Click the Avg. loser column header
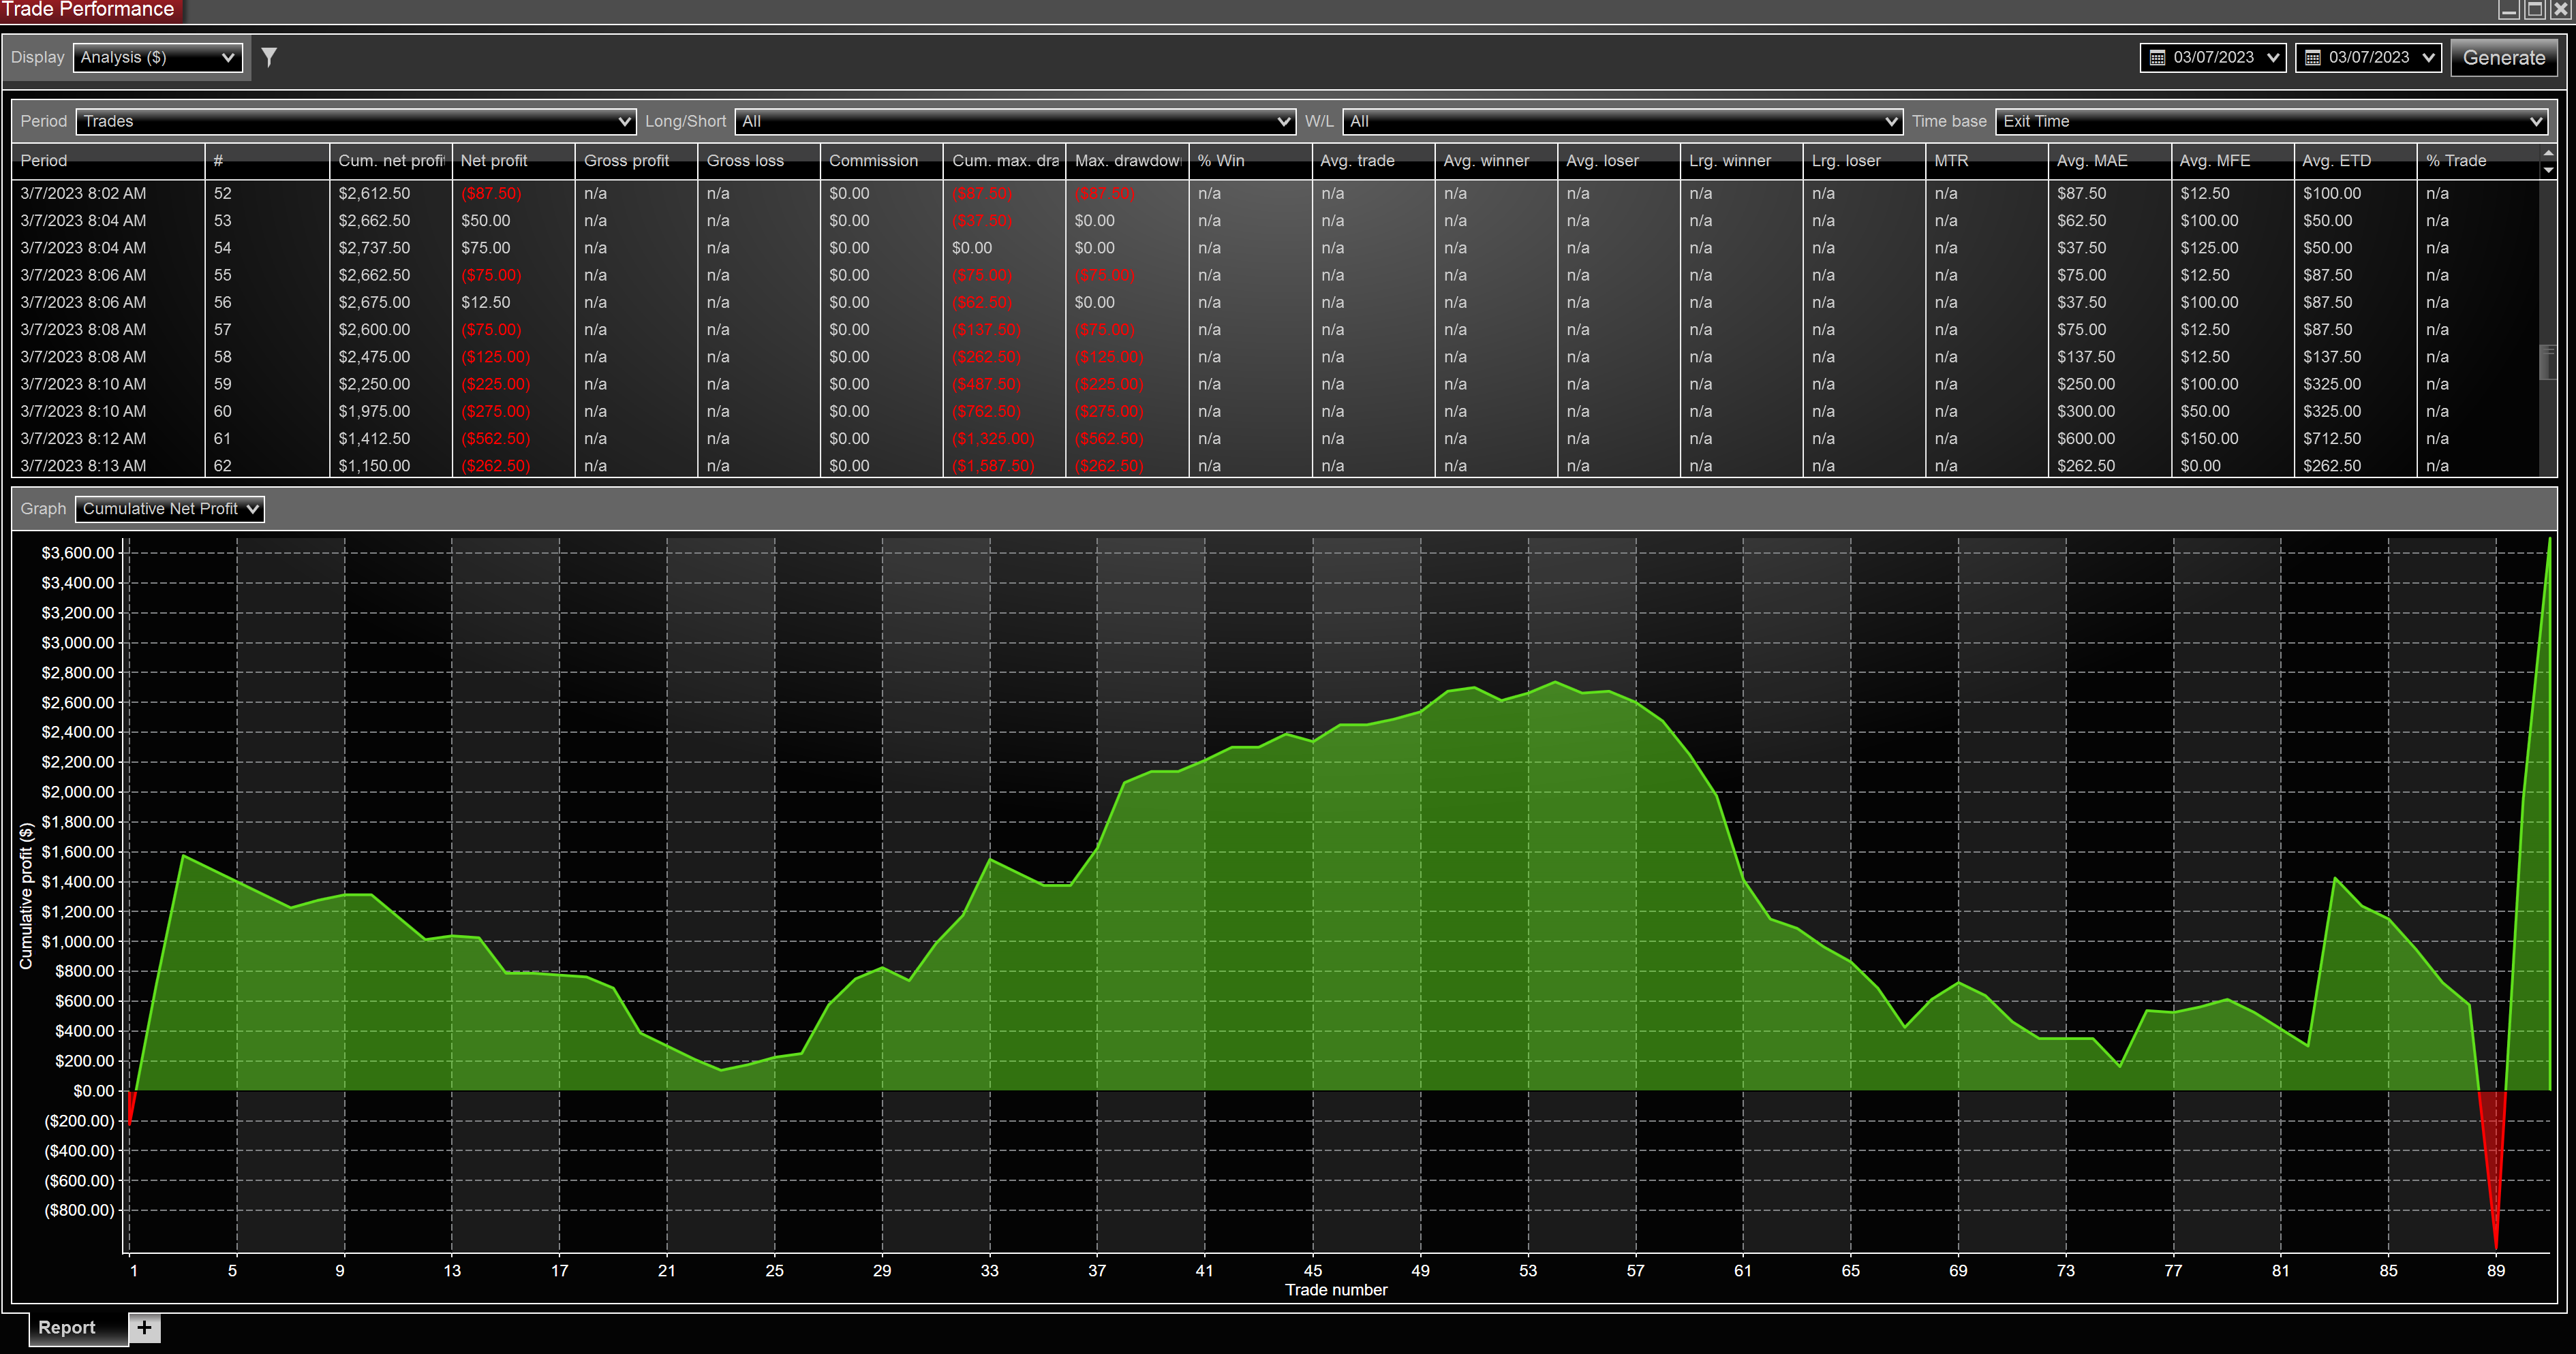The height and width of the screenshot is (1354, 2576). pyautogui.click(x=1618, y=161)
